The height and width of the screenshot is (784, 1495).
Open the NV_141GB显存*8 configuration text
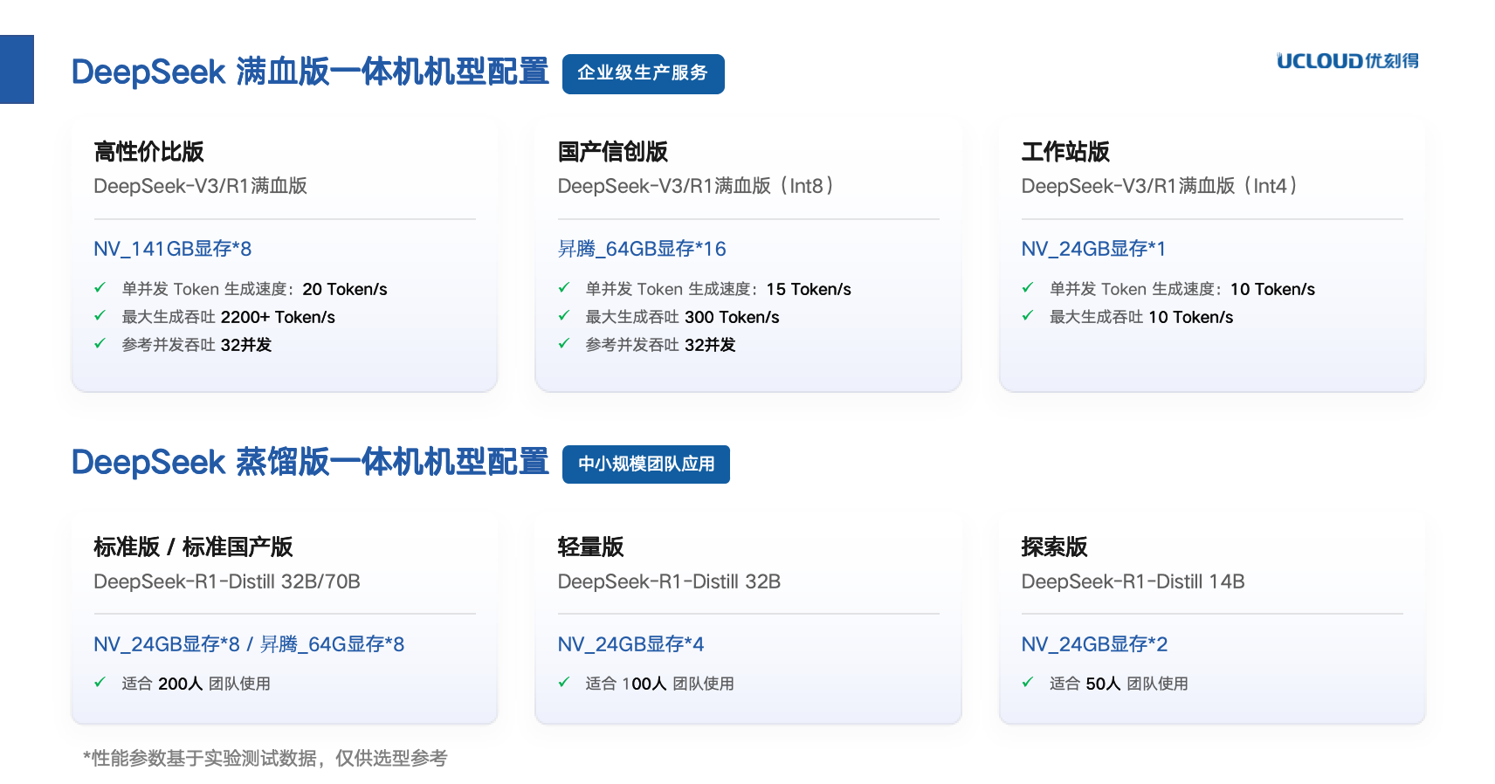pos(172,249)
